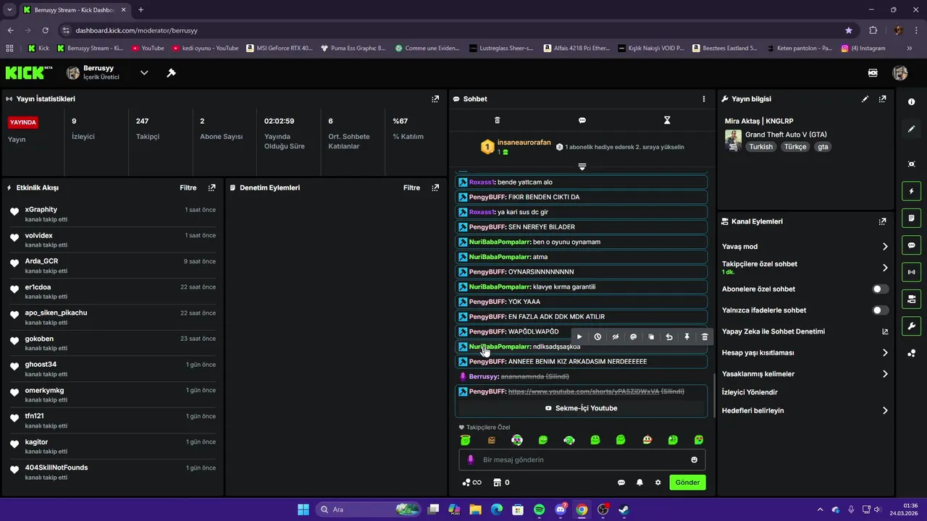Open the Kick bookmark in bookmarks bar

(x=39, y=48)
